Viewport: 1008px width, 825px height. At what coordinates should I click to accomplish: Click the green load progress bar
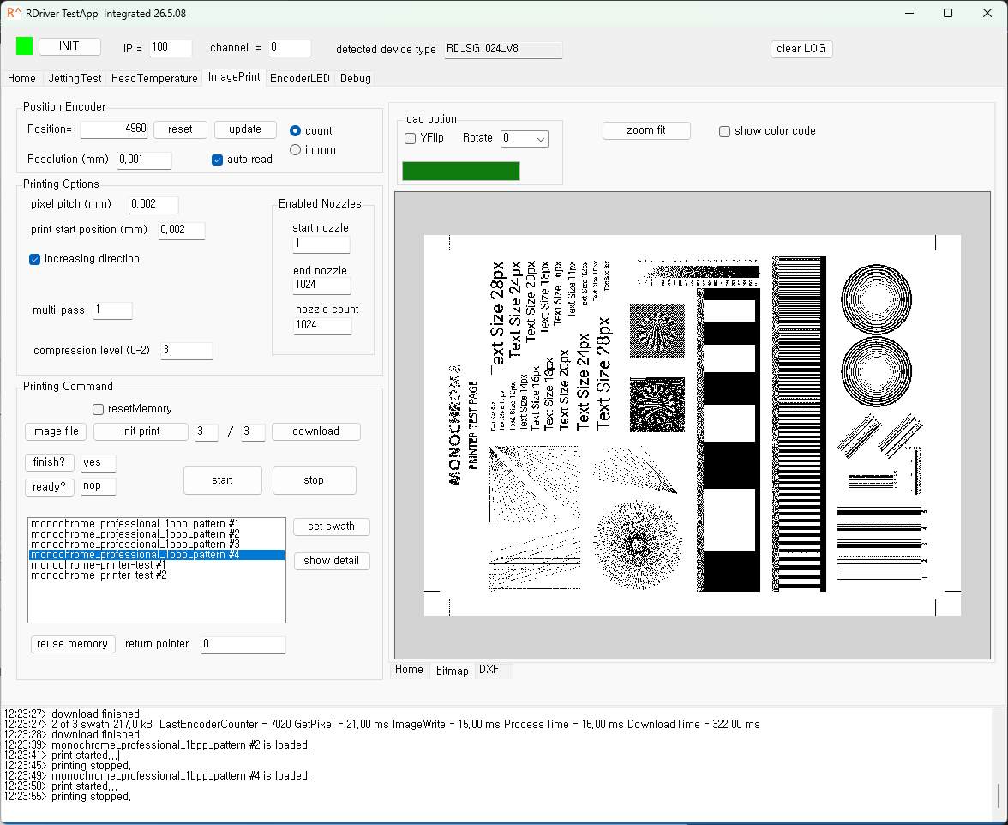[461, 171]
